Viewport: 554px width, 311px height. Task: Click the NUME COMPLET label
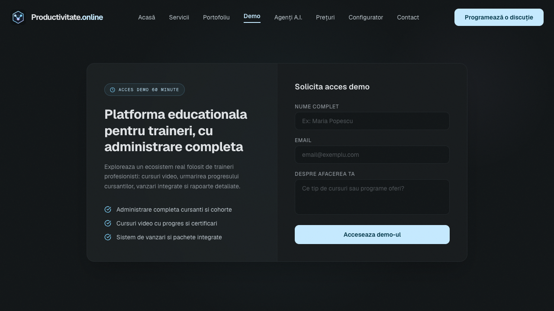pos(317,107)
